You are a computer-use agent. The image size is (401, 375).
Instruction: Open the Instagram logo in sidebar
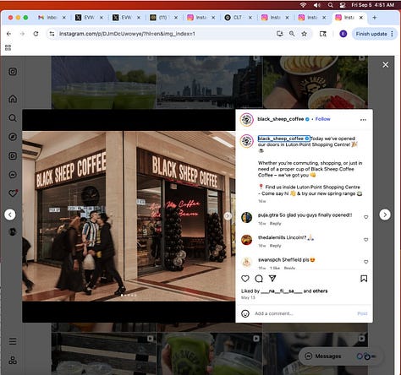click(13, 72)
